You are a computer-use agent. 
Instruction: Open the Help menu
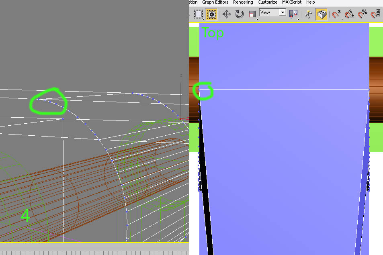click(x=310, y=2)
